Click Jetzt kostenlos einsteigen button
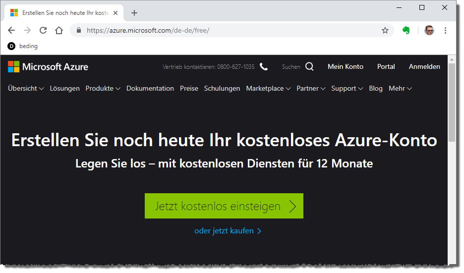Image resolution: width=464 pixels, height=273 pixels. click(x=224, y=206)
